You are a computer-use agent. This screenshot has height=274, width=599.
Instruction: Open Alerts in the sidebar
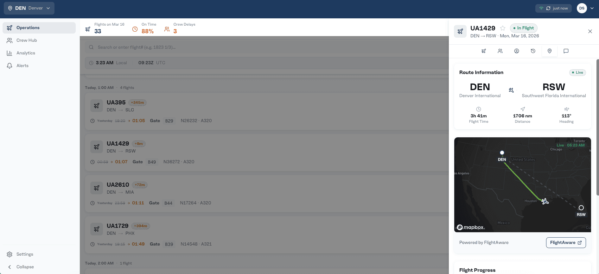click(39, 65)
